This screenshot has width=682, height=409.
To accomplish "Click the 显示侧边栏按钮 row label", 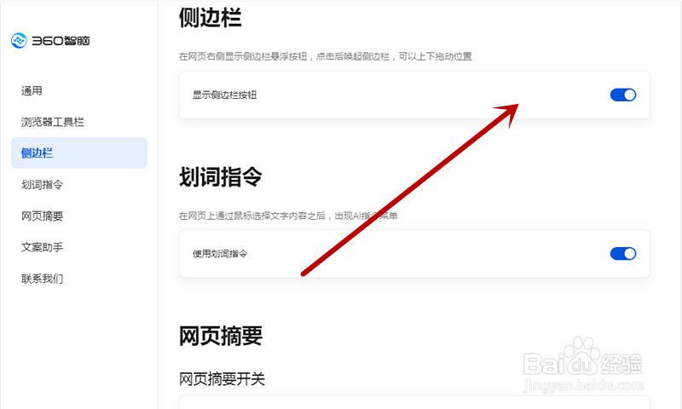I will coord(225,95).
